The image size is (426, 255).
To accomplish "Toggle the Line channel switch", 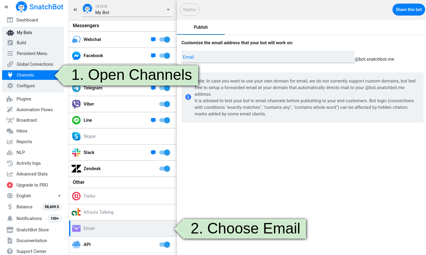I will [x=165, y=120].
